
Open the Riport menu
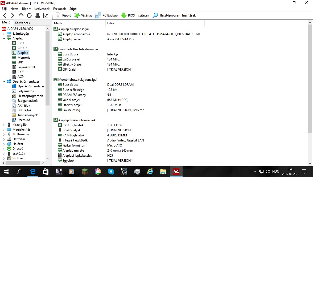26,9
